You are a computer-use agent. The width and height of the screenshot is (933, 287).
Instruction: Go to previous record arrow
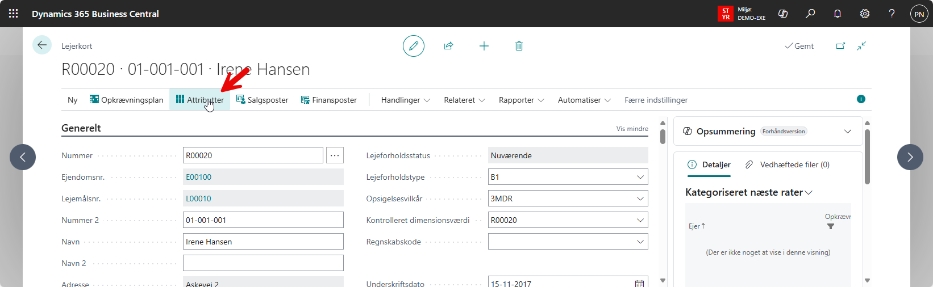pyautogui.click(x=23, y=157)
